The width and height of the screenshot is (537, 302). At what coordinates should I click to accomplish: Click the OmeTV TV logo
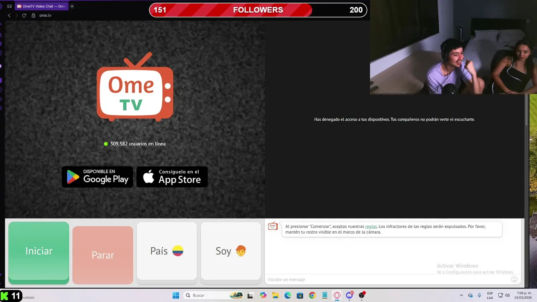(x=135, y=87)
